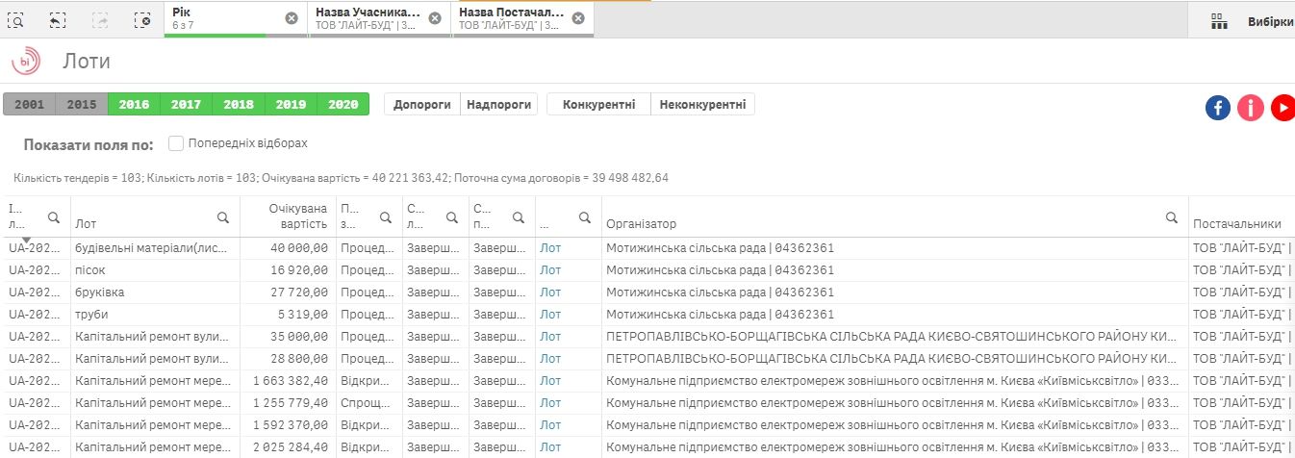
Task: Search in the link column header
Action: [x=585, y=217]
